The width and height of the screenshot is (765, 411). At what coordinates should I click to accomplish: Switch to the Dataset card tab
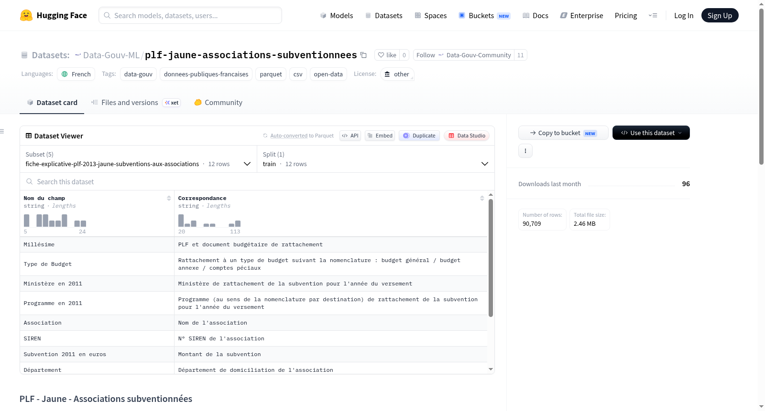tap(52, 103)
